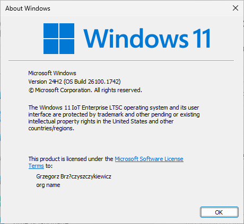Click the org name text
This screenshot has height=224, width=244.
48,185
